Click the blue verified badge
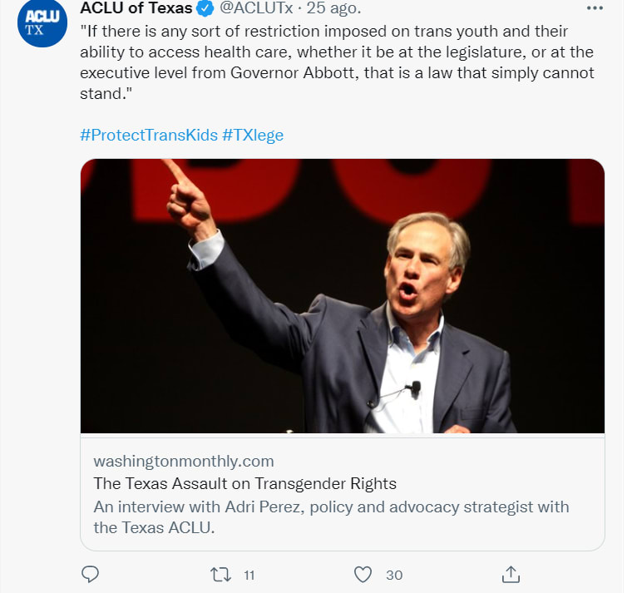This screenshot has width=632, height=593. (x=205, y=9)
